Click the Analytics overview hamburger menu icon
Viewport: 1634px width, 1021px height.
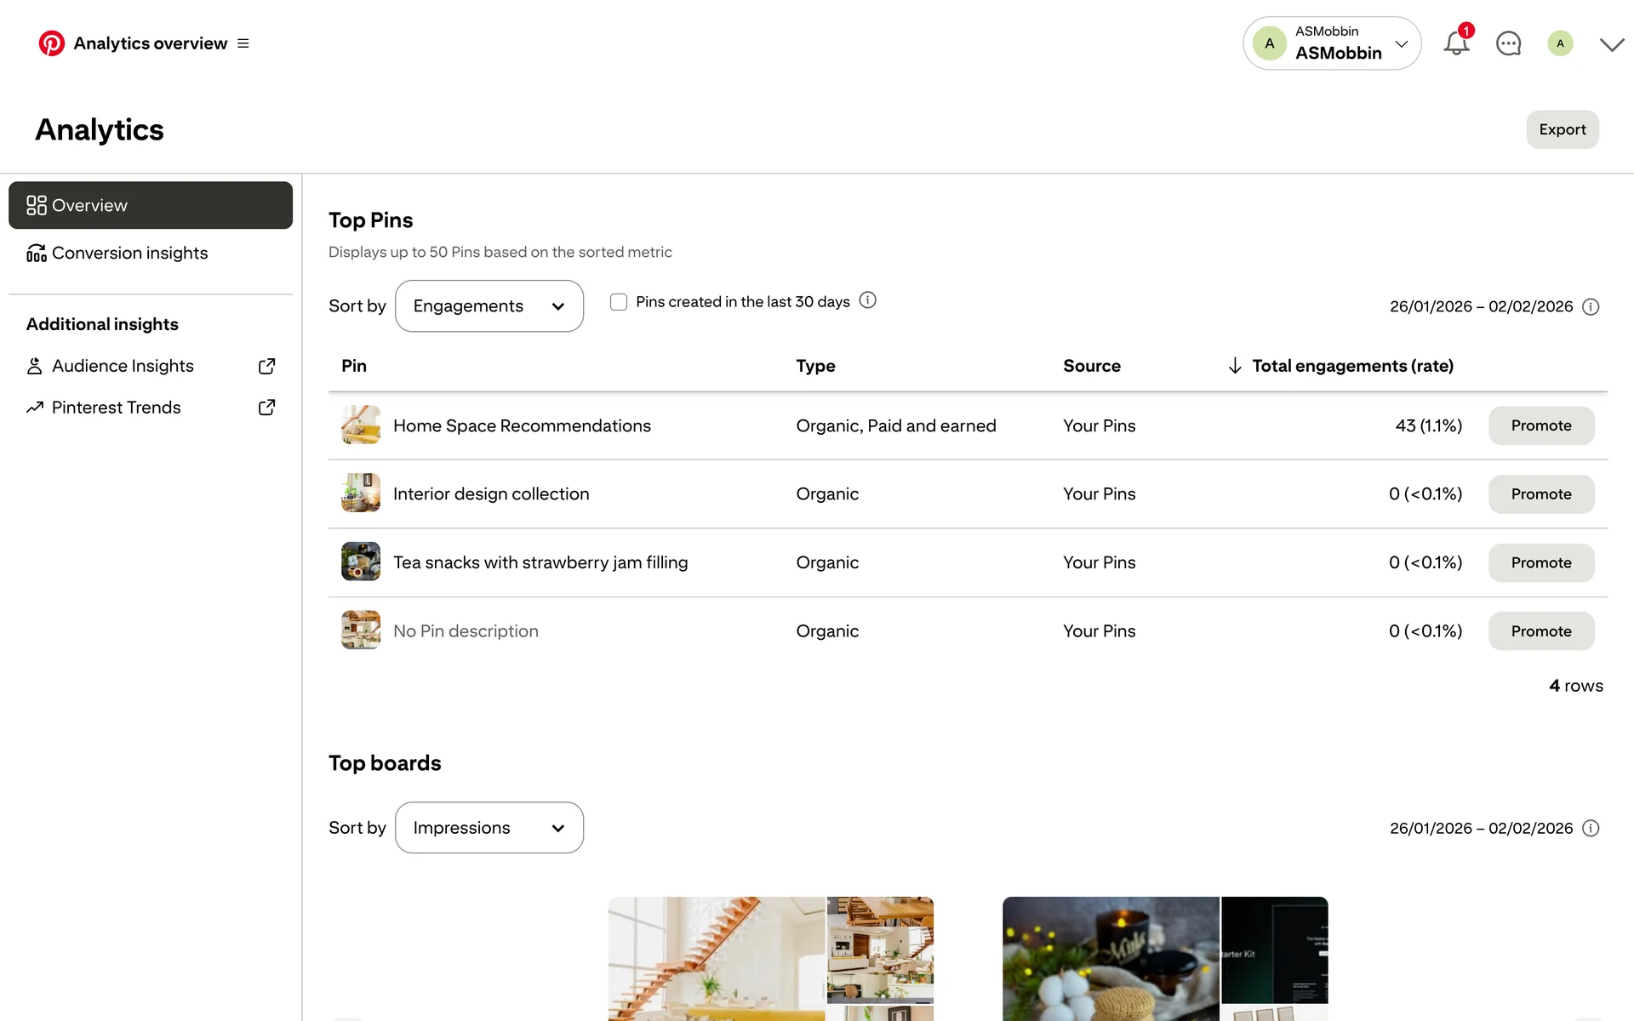click(x=243, y=43)
